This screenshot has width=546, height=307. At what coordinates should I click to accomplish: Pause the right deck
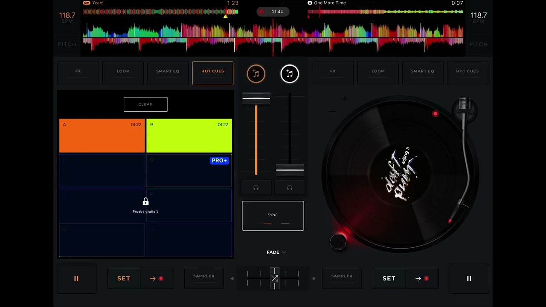pos(469,278)
